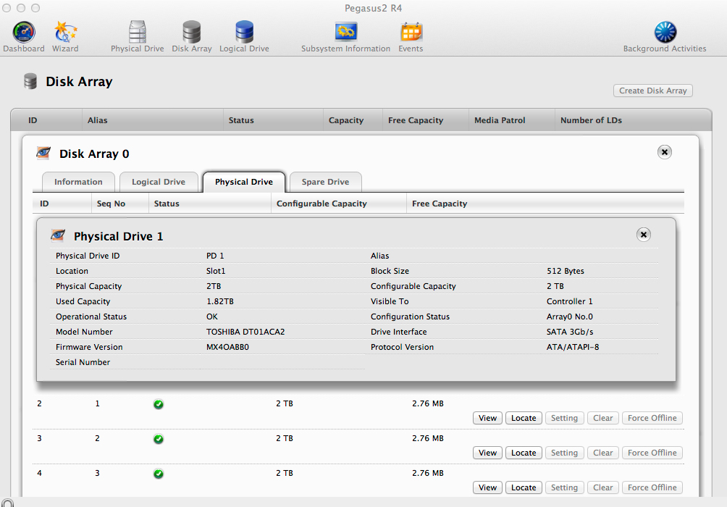Click the Array0 No.0 configuration value
The image size is (727, 507).
[x=569, y=317]
